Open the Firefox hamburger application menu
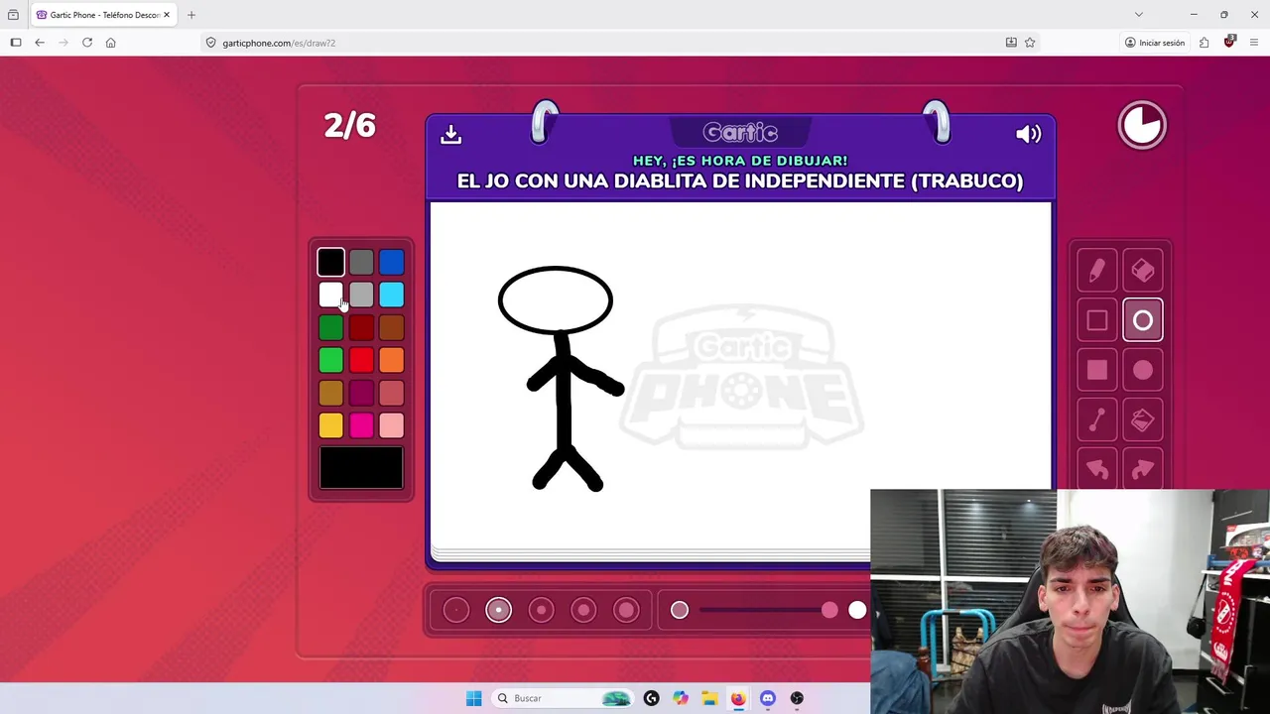The image size is (1270, 714). (x=1254, y=43)
